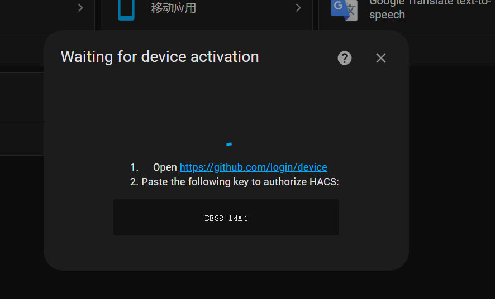Expand the chevron beside 移动应用

298,8
